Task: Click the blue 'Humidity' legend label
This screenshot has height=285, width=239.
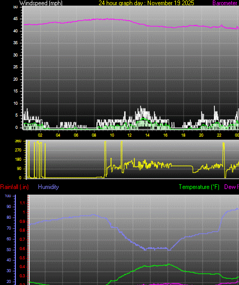Action: tap(48, 187)
